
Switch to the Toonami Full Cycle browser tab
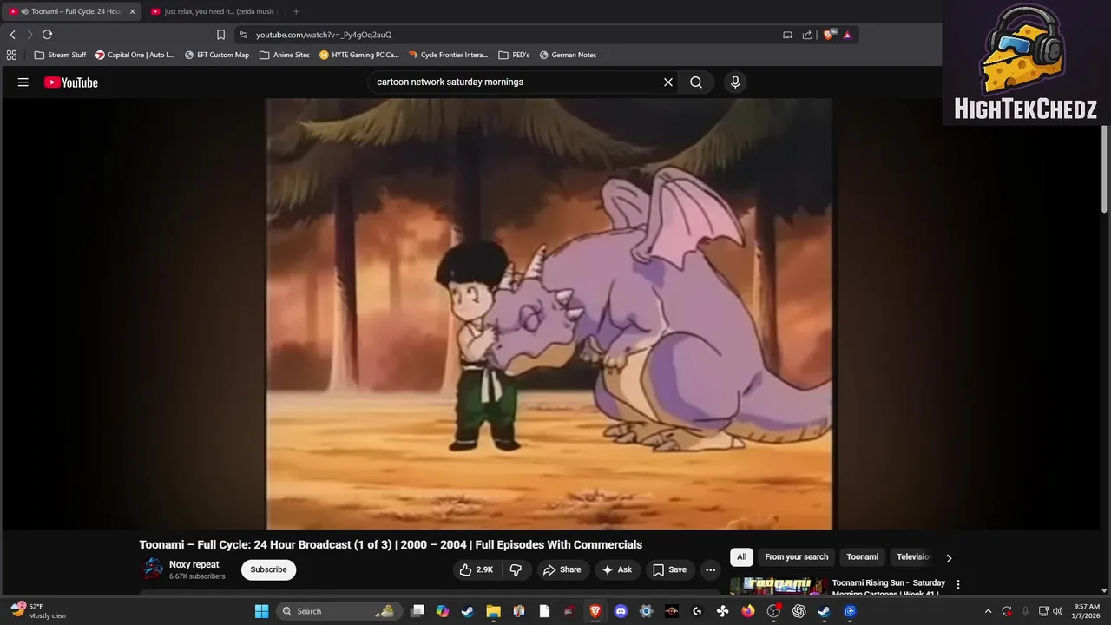tap(71, 11)
